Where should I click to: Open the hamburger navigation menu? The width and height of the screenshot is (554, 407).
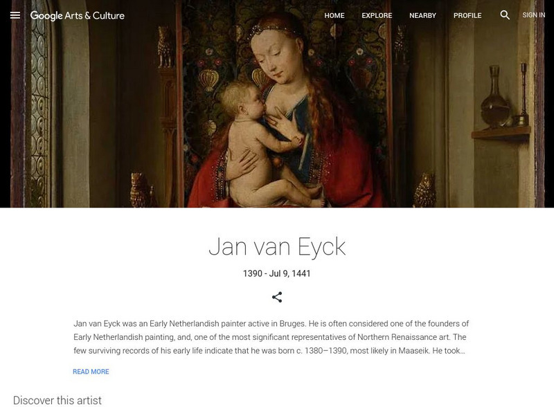pyautogui.click(x=15, y=15)
